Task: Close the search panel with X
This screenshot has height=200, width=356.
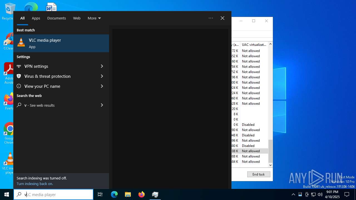Action: 222,18
